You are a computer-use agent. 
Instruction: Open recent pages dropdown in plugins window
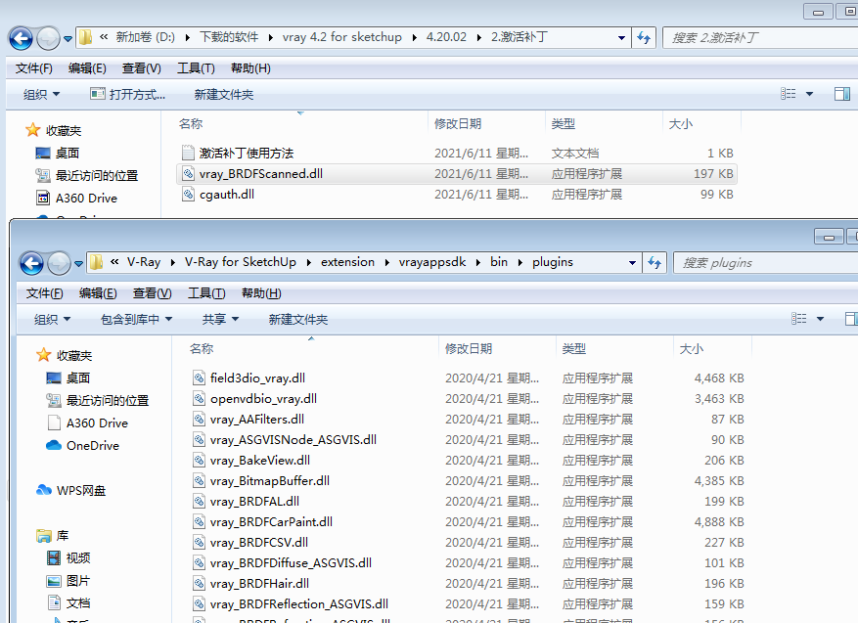(78, 264)
